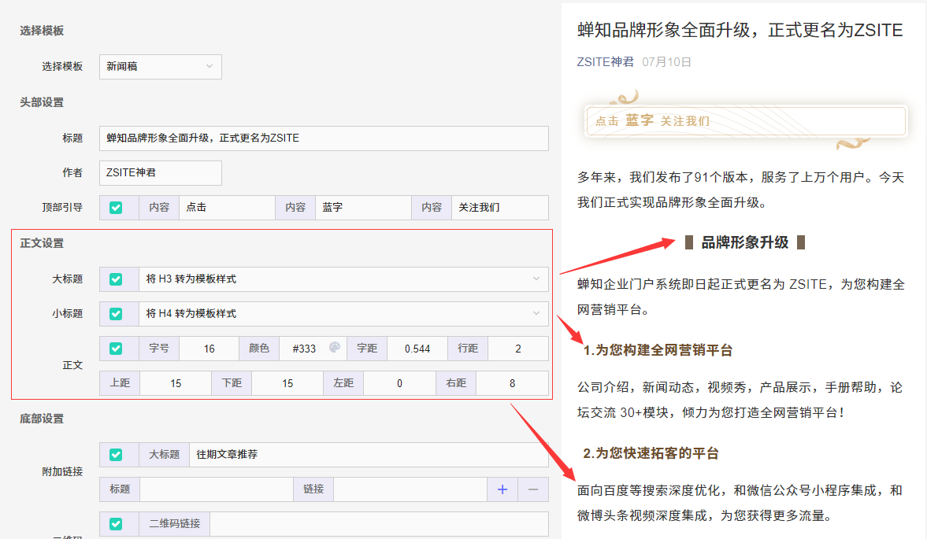The height and width of the screenshot is (539, 927).
Task: Click the 07月10日 date in preview
Action: click(666, 62)
